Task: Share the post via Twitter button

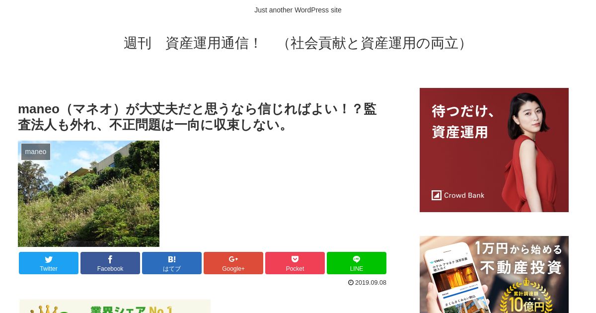Action: pyautogui.click(x=49, y=263)
